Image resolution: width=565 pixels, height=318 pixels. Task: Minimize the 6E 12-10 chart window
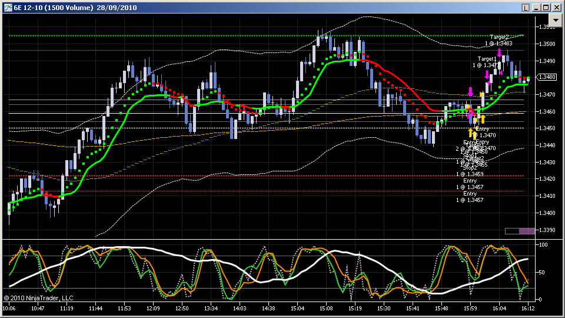(x=536, y=8)
